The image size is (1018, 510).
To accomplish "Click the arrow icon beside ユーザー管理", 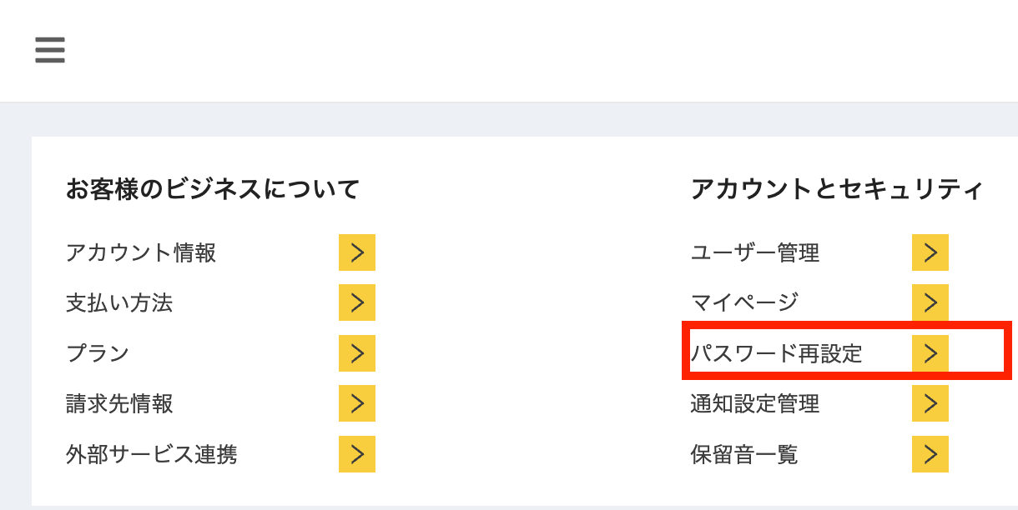I will [930, 252].
